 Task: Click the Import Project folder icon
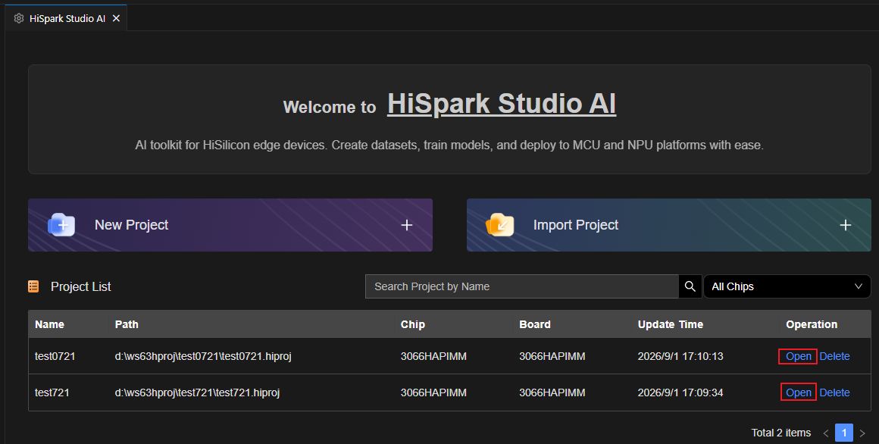click(500, 225)
